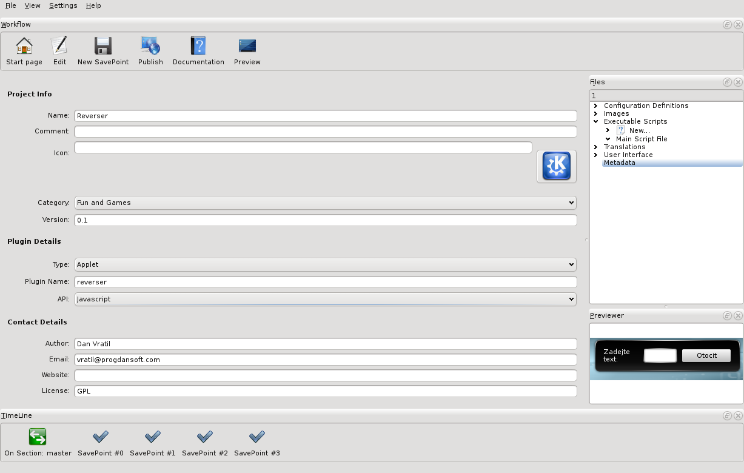This screenshot has width=744, height=473.
Task: Open the Documentation book icon
Action: point(198,47)
